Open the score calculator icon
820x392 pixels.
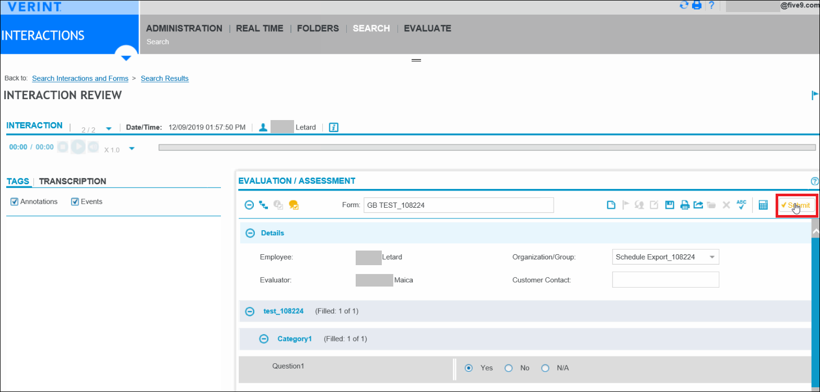coord(763,205)
